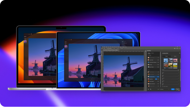Select the top tool in Photoshop's left toolbar

point(102,52)
